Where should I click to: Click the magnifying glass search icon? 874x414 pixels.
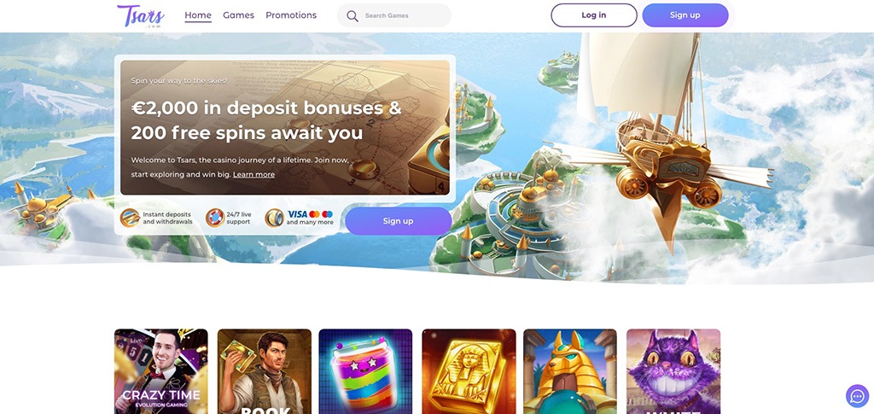(353, 15)
